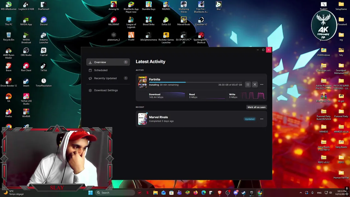
Task: Select the Overview tab in sidebar
Action: point(108,62)
